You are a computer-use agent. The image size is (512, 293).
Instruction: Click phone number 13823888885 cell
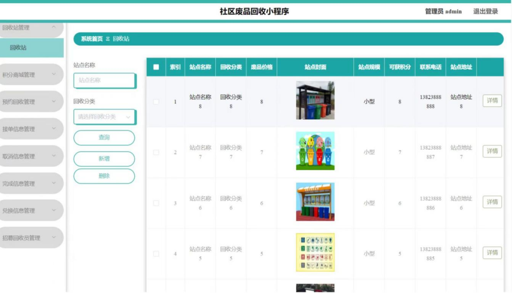[430, 254]
